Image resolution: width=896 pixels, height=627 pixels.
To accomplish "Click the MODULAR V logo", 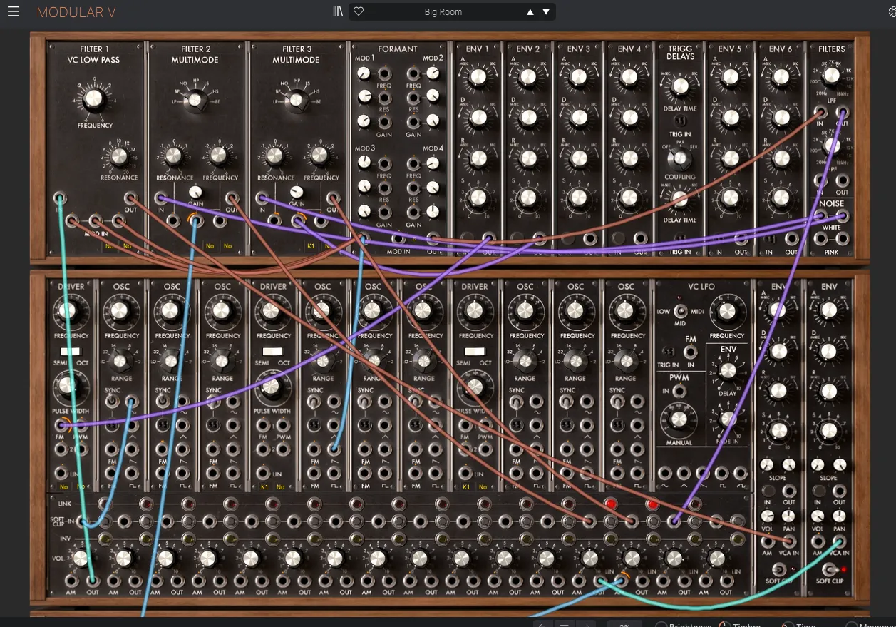I will [76, 12].
